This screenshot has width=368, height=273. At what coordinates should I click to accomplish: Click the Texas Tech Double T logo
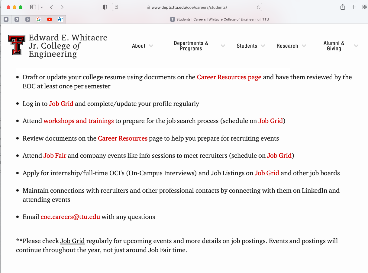(17, 45)
